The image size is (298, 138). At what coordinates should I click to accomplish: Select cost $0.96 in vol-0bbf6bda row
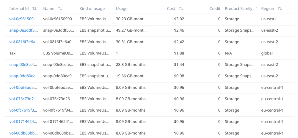(x=179, y=88)
